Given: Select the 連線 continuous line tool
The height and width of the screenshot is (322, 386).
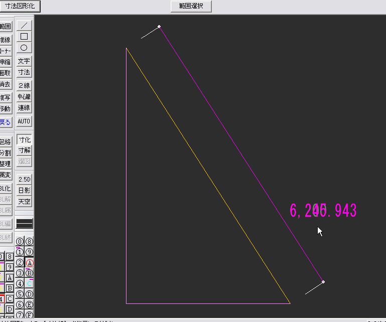Looking at the screenshot, I should click(24, 107).
